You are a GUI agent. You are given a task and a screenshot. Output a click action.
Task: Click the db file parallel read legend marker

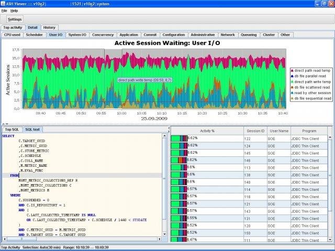coord(292,76)
